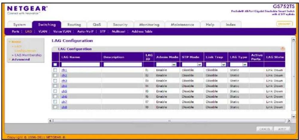Check the box next to ch1
The height and width of the screenshot is (140, 299).
pyautogui.click(x=55, y=70)
